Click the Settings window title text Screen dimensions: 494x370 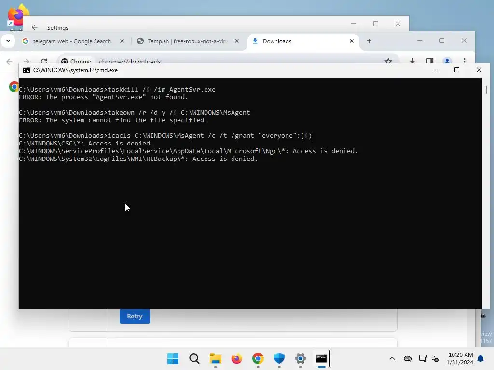pos(58,27)
